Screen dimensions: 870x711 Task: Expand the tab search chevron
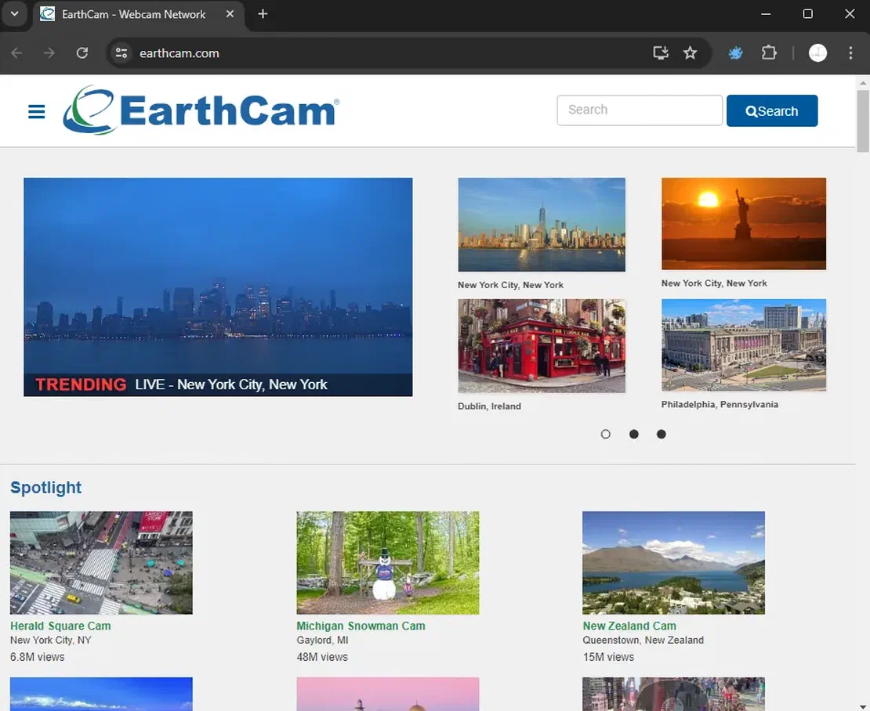[x=15, y=13]
